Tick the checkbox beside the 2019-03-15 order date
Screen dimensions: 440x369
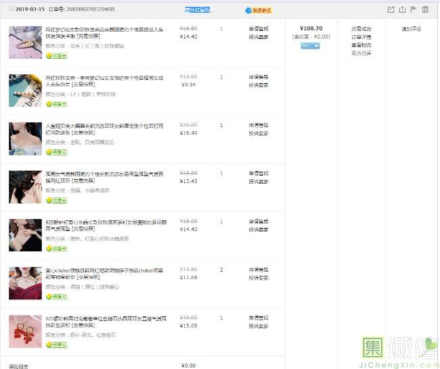pos(12,9)
